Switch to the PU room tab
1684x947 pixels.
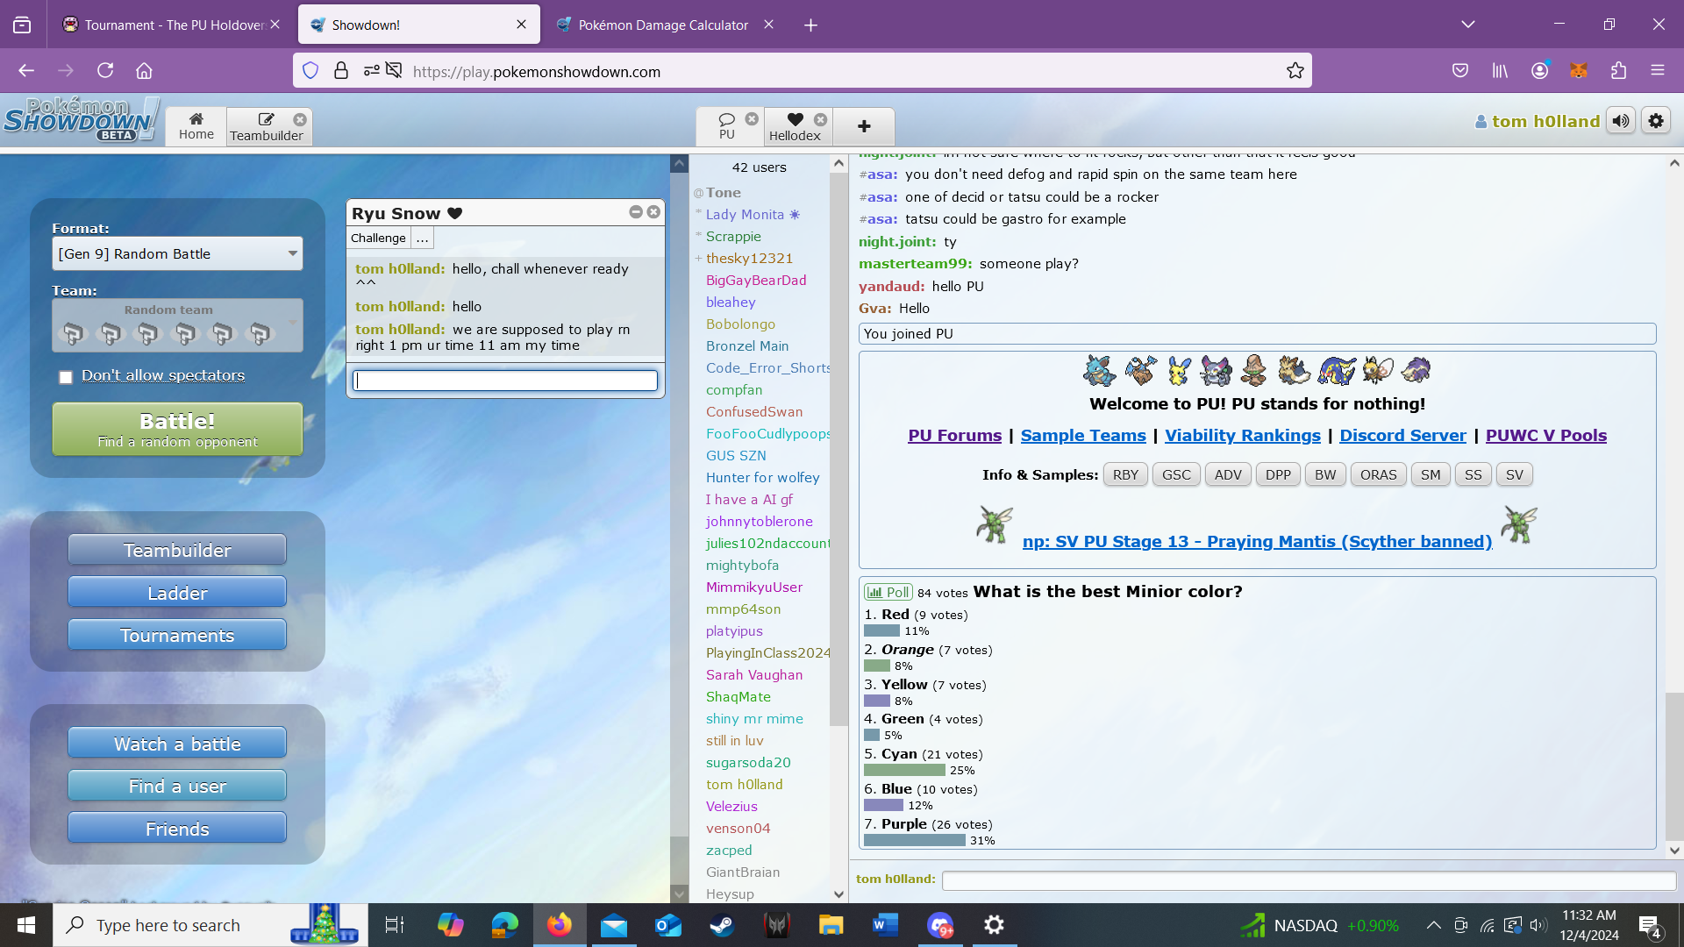coord(727,126)
